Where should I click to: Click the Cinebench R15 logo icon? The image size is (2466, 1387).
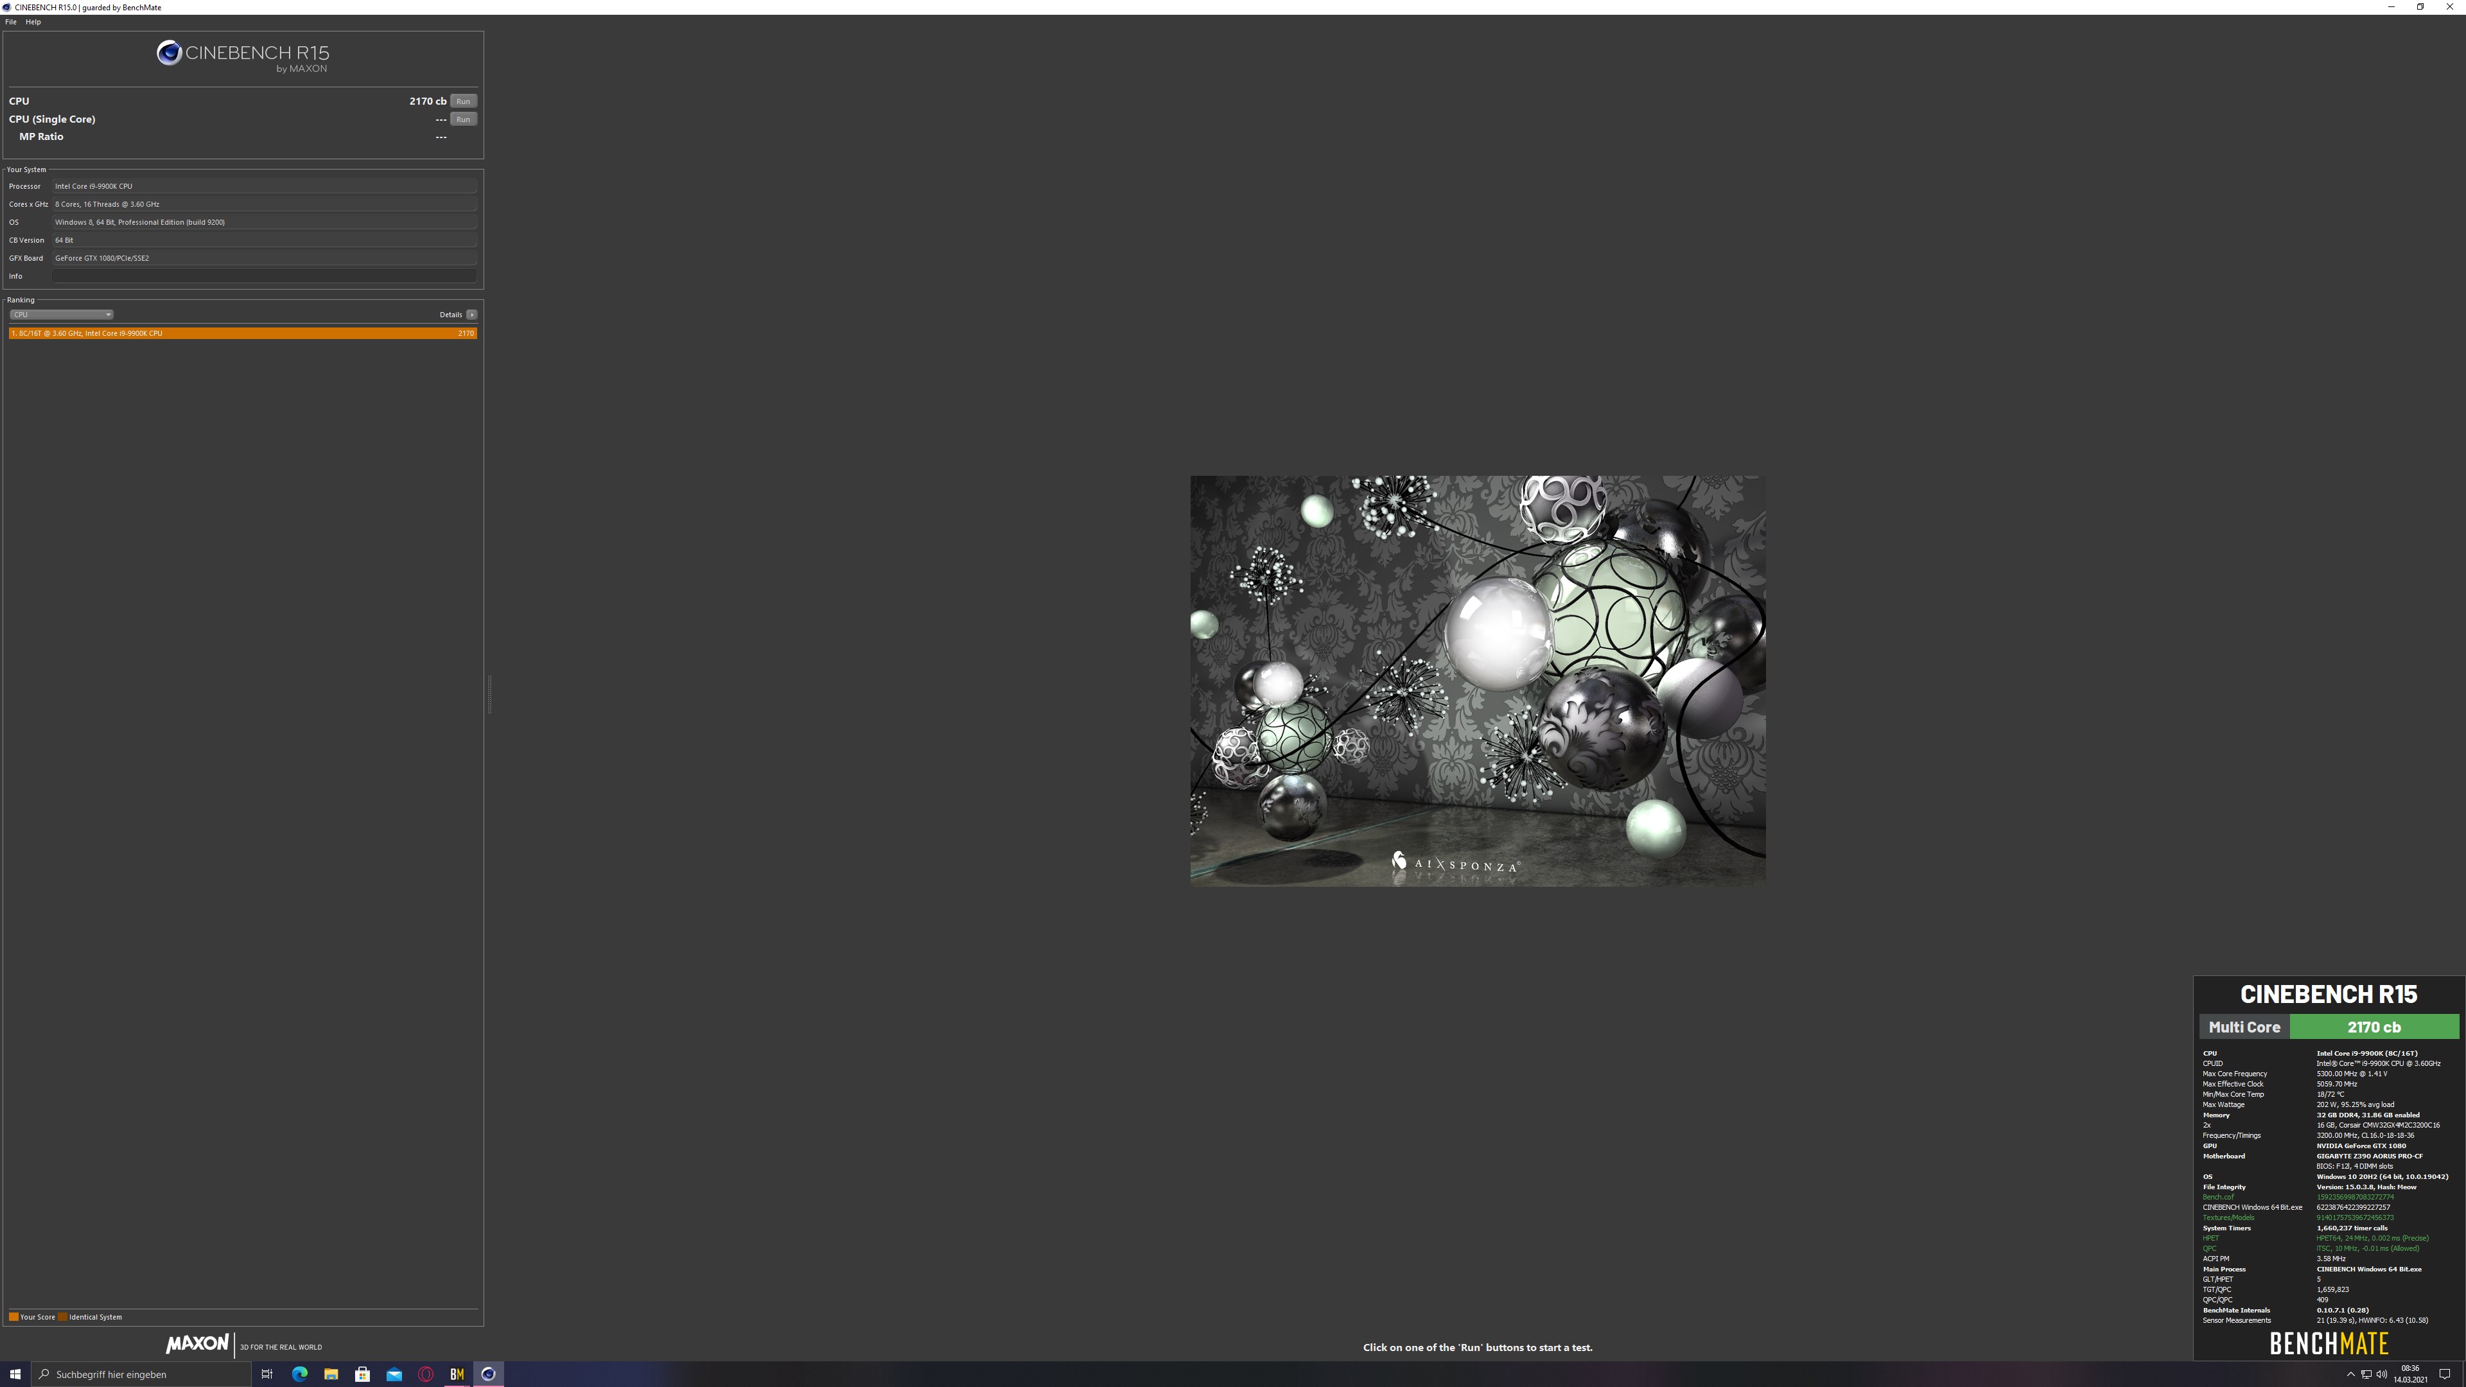170,53
